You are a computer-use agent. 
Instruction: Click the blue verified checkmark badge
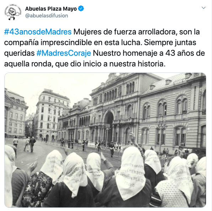(81, 9)
